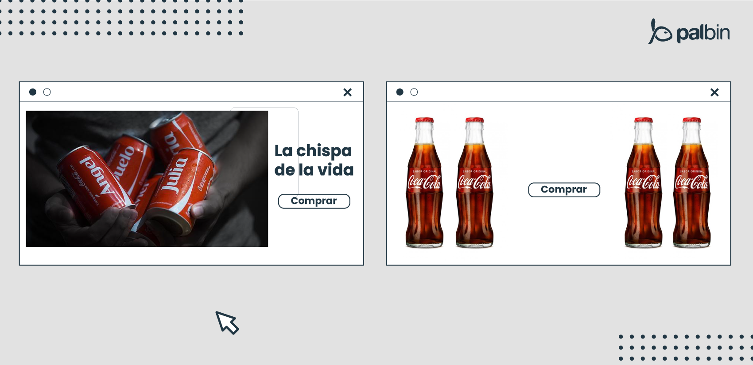Click the second Coca-Cola bottle from left
The height and width of the screenshot is (365, 753).
coord(474,182)
